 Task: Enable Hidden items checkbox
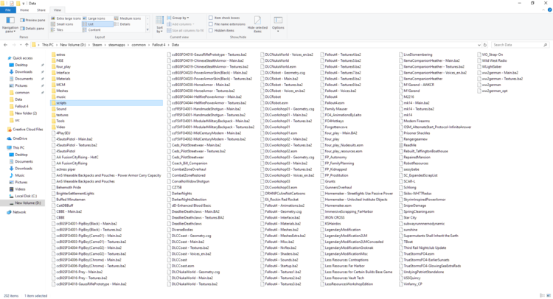[222, 30]
